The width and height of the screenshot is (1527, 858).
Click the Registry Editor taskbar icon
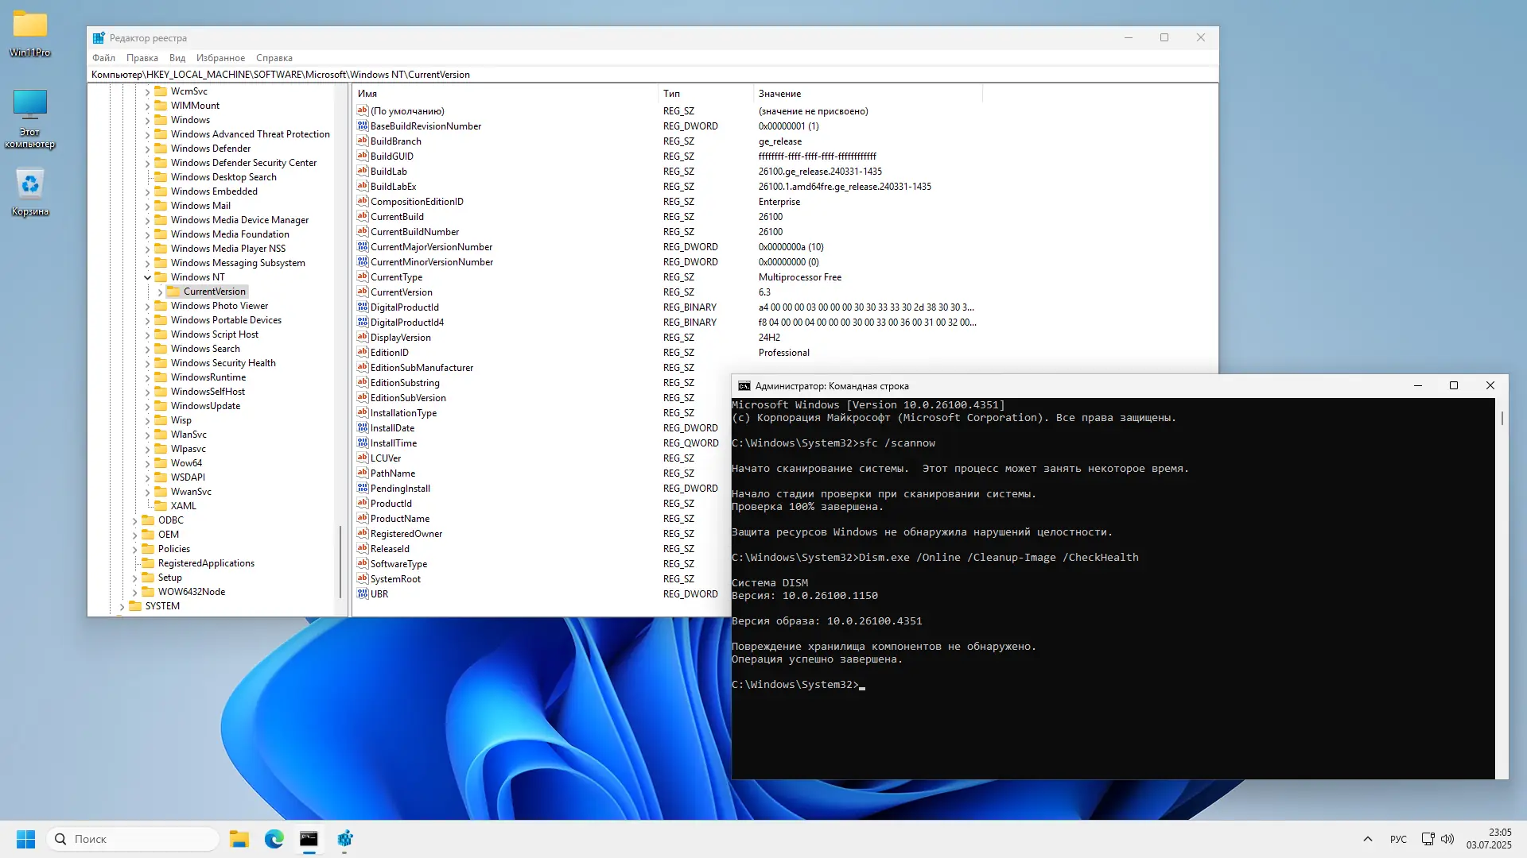click(344, 839)
